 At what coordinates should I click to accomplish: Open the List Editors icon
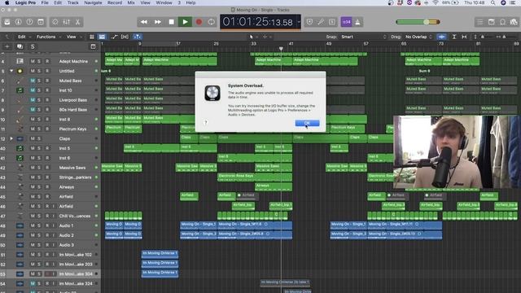click(480, 22)
